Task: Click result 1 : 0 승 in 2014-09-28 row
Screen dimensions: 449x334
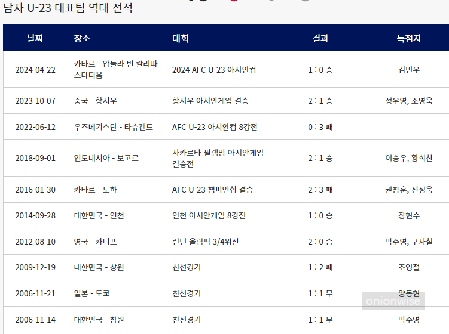Action: click(320, 215)
